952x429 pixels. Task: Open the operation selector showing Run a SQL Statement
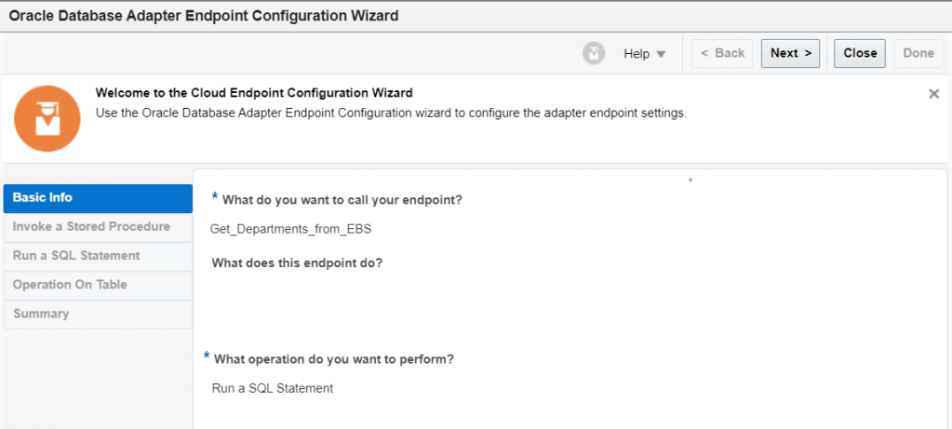pyautogui.click(x=273, y=388)
